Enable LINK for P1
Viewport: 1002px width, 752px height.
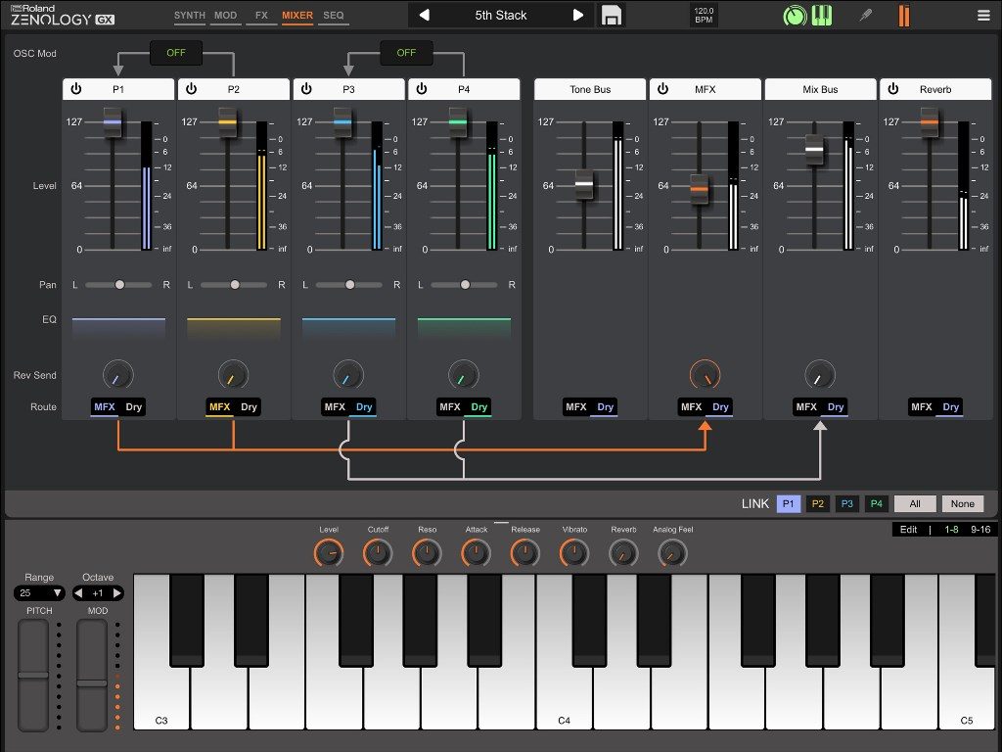(789, 504)
